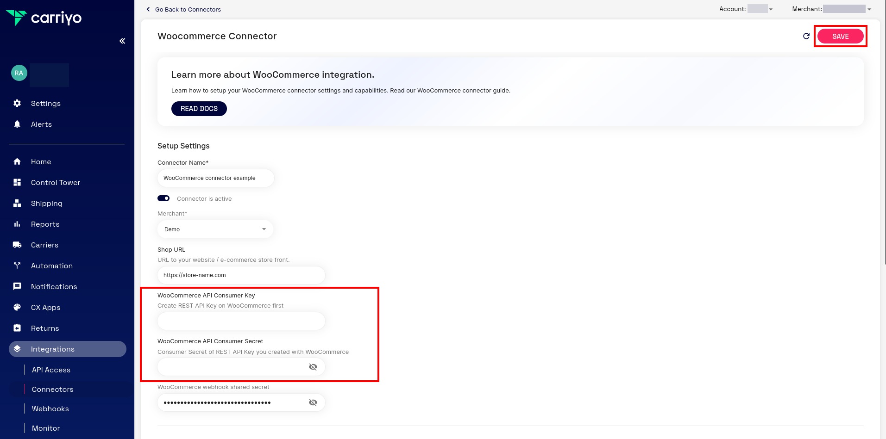Click the Settings gear icon
Screen dimensions: 886x439
click(x=17, y=103)
